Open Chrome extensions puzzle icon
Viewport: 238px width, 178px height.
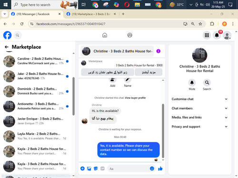[x=212, y=24]
